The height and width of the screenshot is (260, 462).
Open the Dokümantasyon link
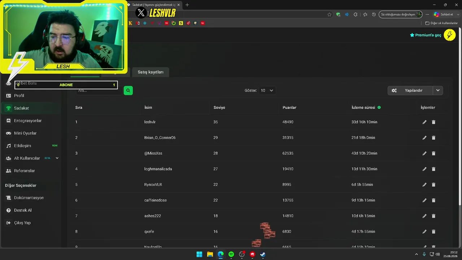(x=29, y=198)
